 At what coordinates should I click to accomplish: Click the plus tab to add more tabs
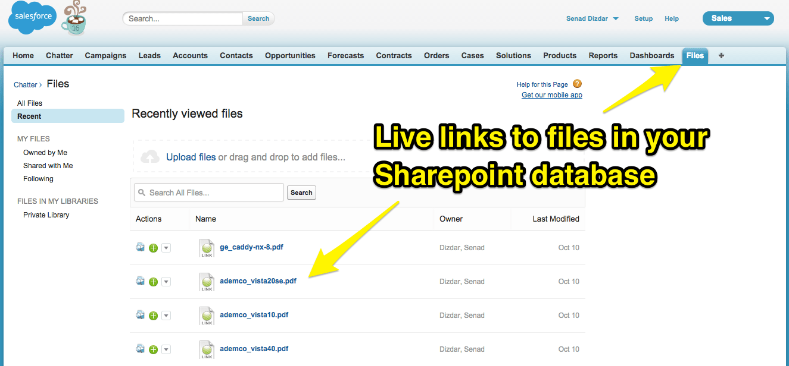(x=721, y=55)
